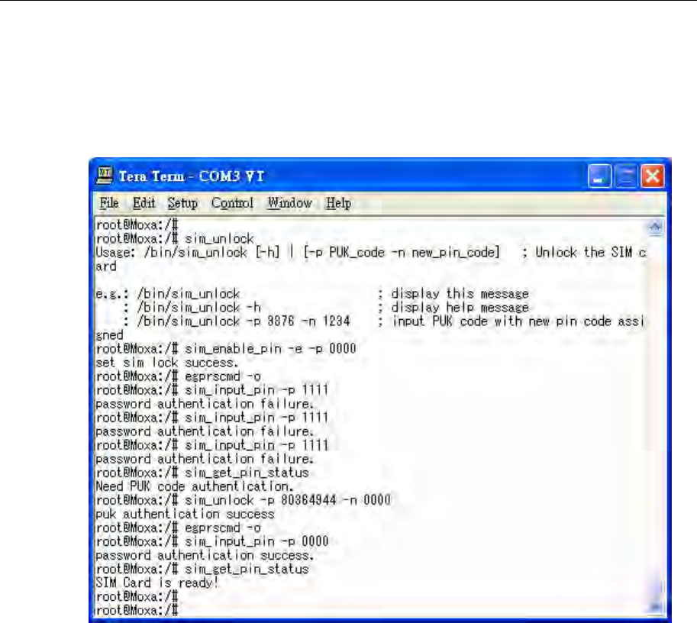The width and height of the screenshot is (697, 623).
Task: Click the last root@Moxa:/# prompt
Action: coord(137,610)
